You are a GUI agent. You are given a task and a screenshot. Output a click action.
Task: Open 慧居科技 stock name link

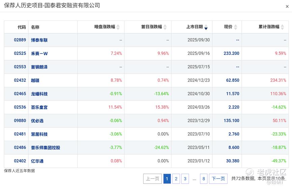coord(39,134)
